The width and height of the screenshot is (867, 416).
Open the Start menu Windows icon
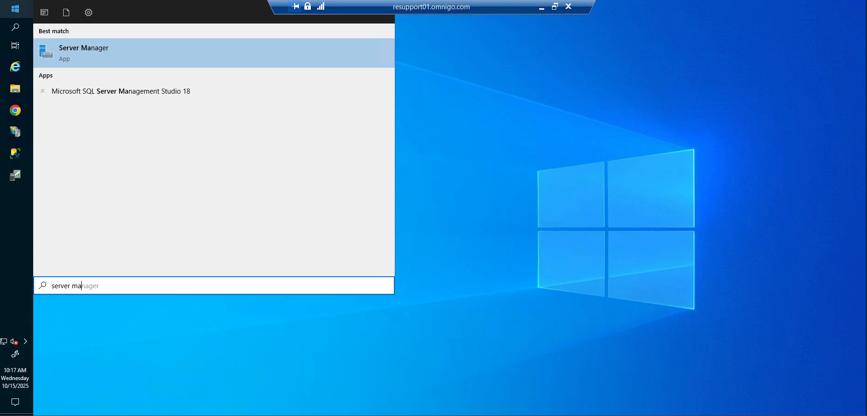click(15, 8)
